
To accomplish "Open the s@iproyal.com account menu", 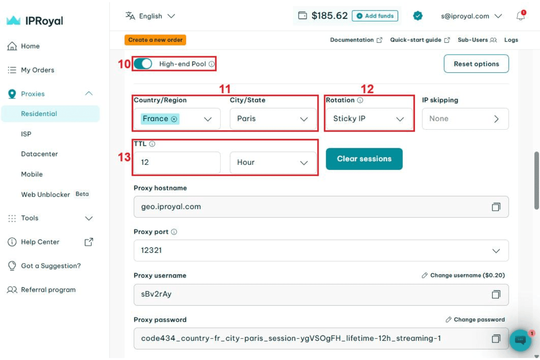I will point(471,16).
